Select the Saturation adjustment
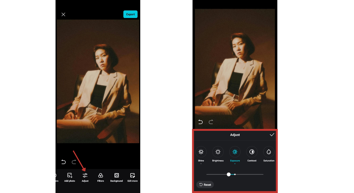The width and height of the screenshot is (354, 193). click(269, 154)
